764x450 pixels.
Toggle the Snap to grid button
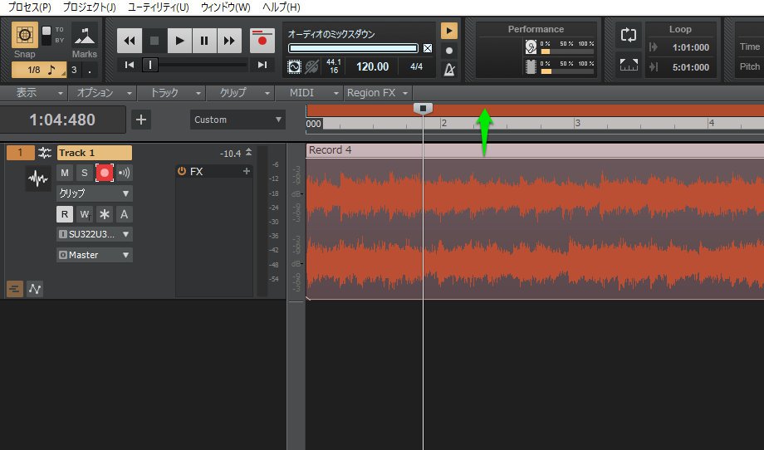click(x=24, y=36)
